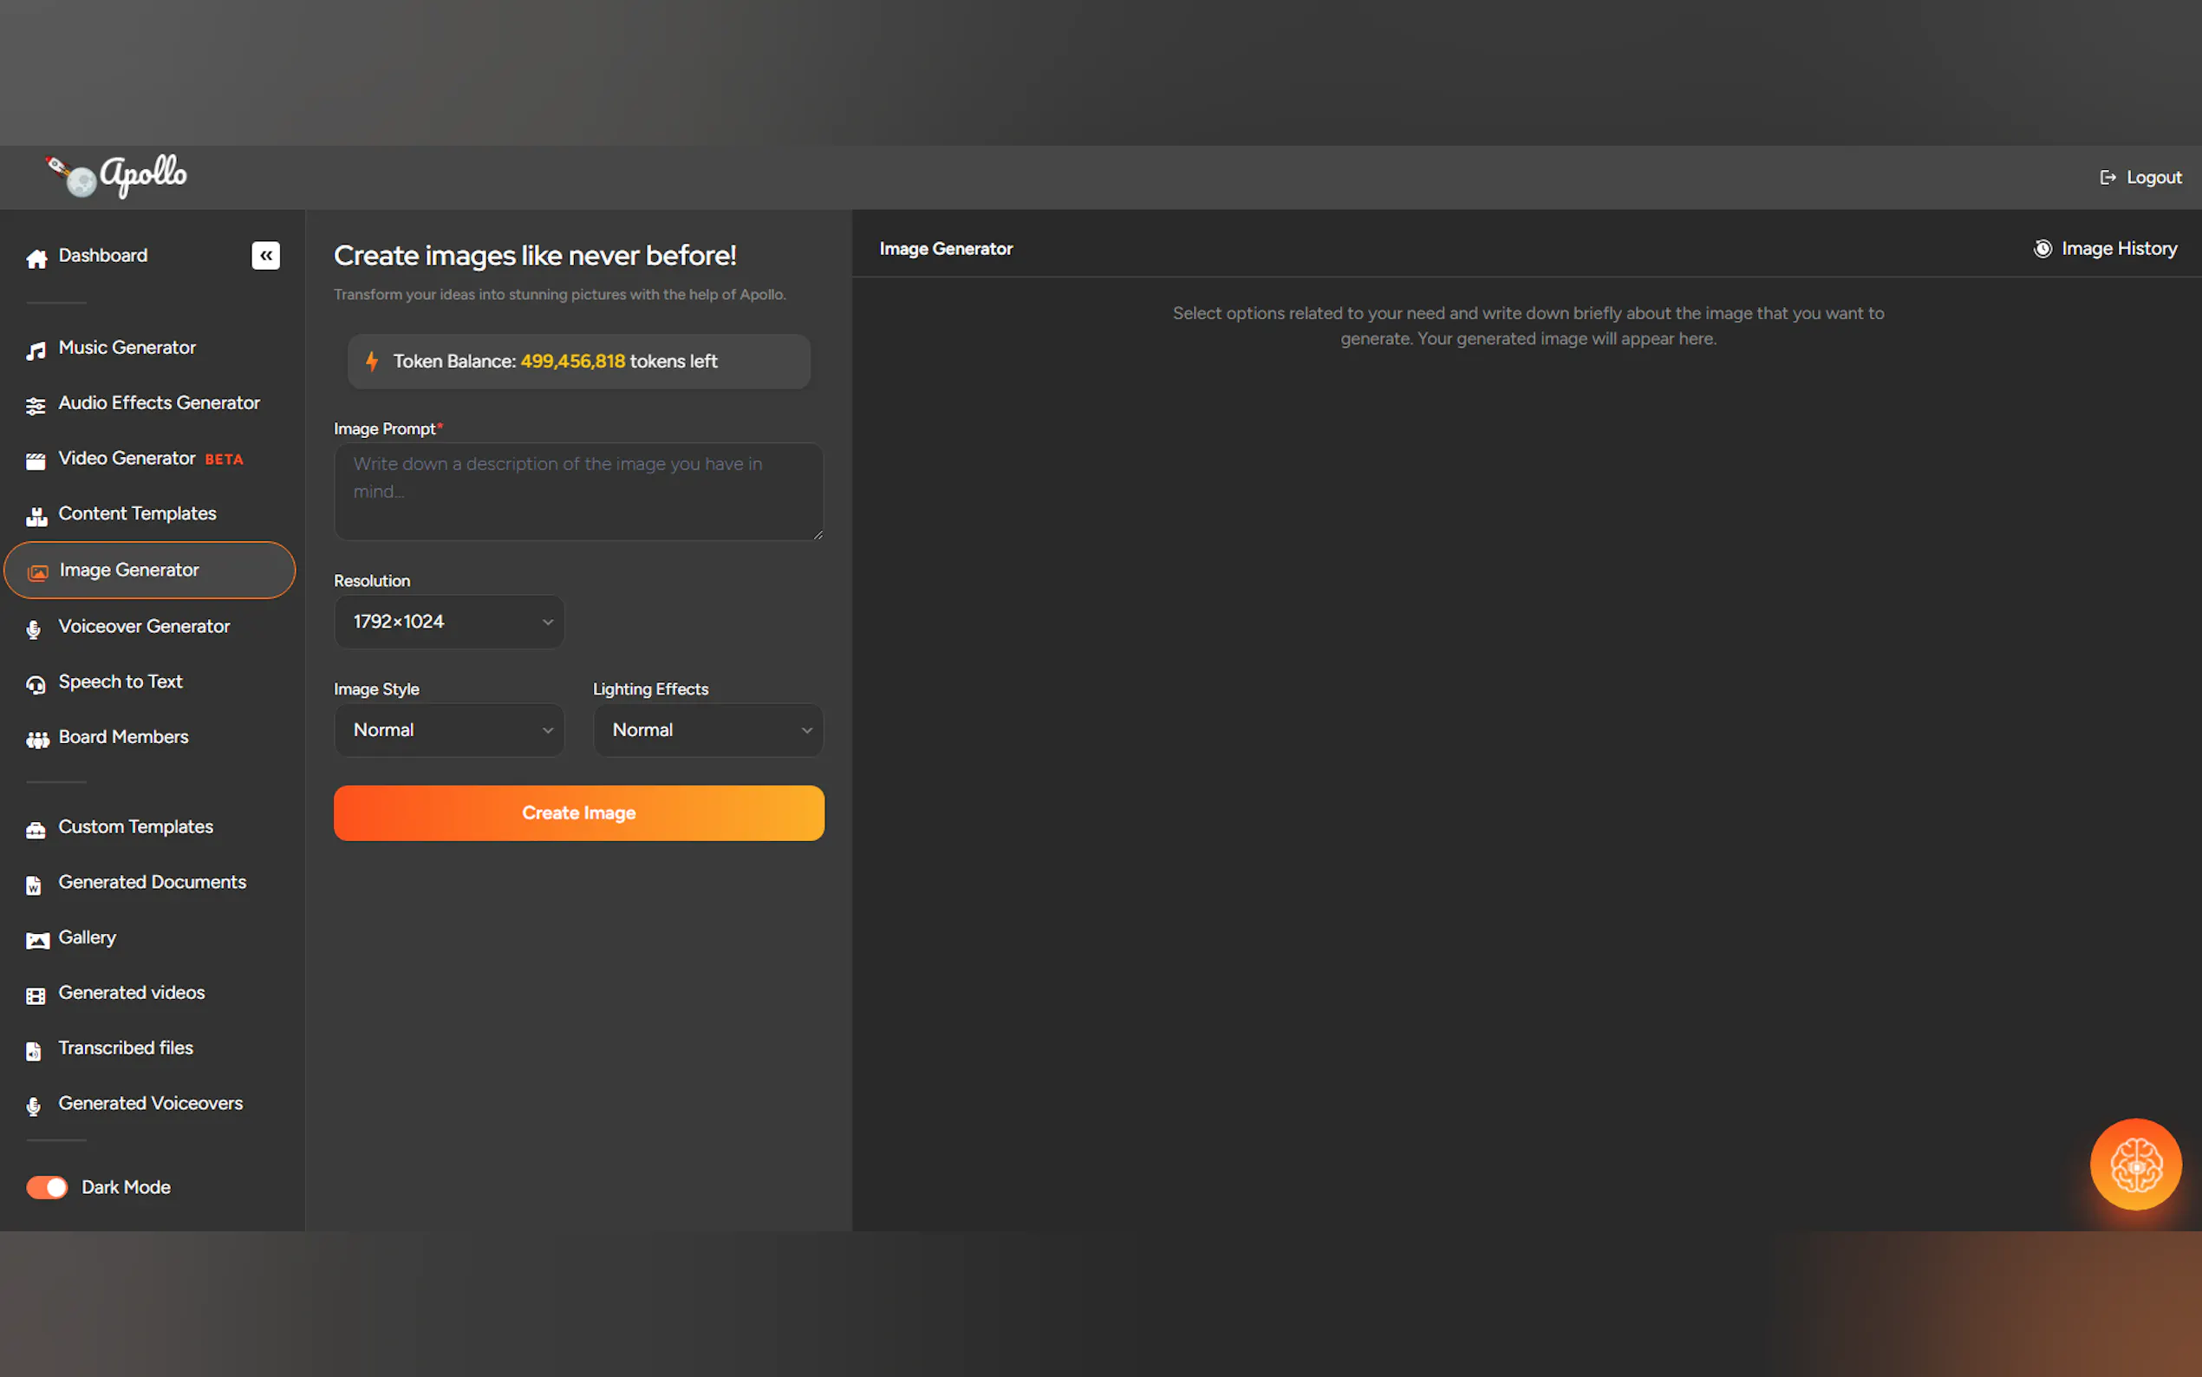The height and width of the screenshot is (1377, 2202).
Task: Expand the Image Style dropdown
Action: [449, 729]
